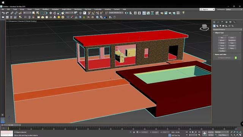Viewport: 243px width, 137px height.
Task: Select the Cameras category icon
Action: click(x=223, y=26)
